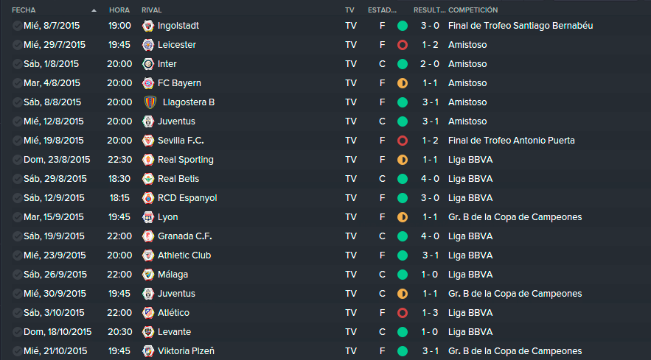651x360 pixels.
Task: Click the Viktoria Plzeň crest icon
Action: click(147, 351)
